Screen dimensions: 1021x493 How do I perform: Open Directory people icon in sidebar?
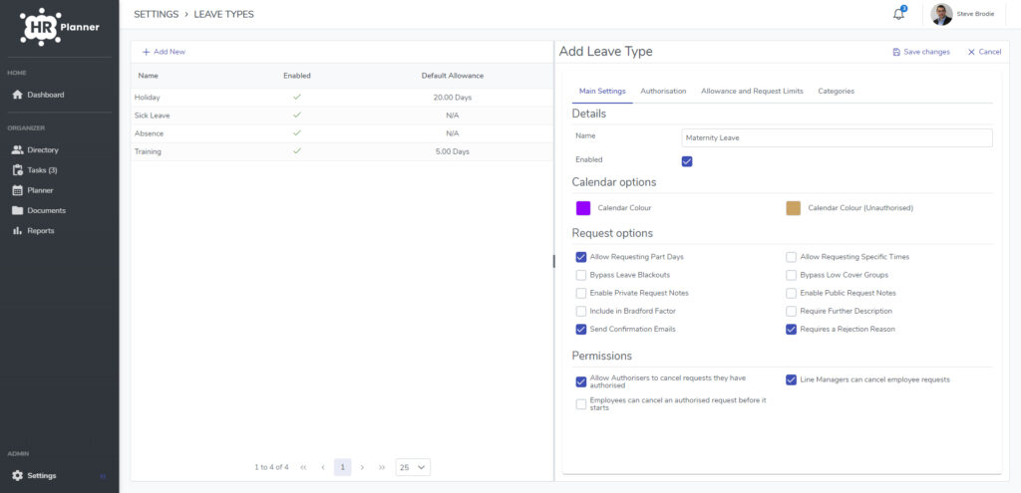pyautogui.click(x=18, y=150)
